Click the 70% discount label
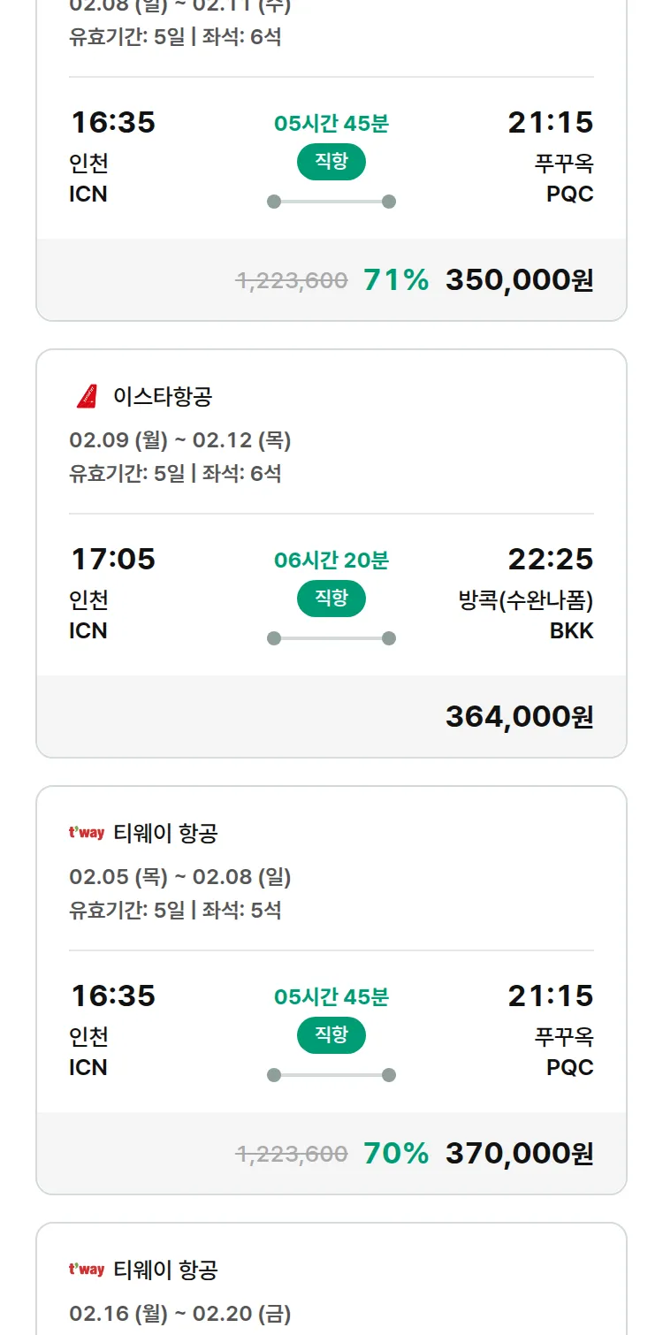This screenshot has height=1335, width=663. pos(396,1154)
